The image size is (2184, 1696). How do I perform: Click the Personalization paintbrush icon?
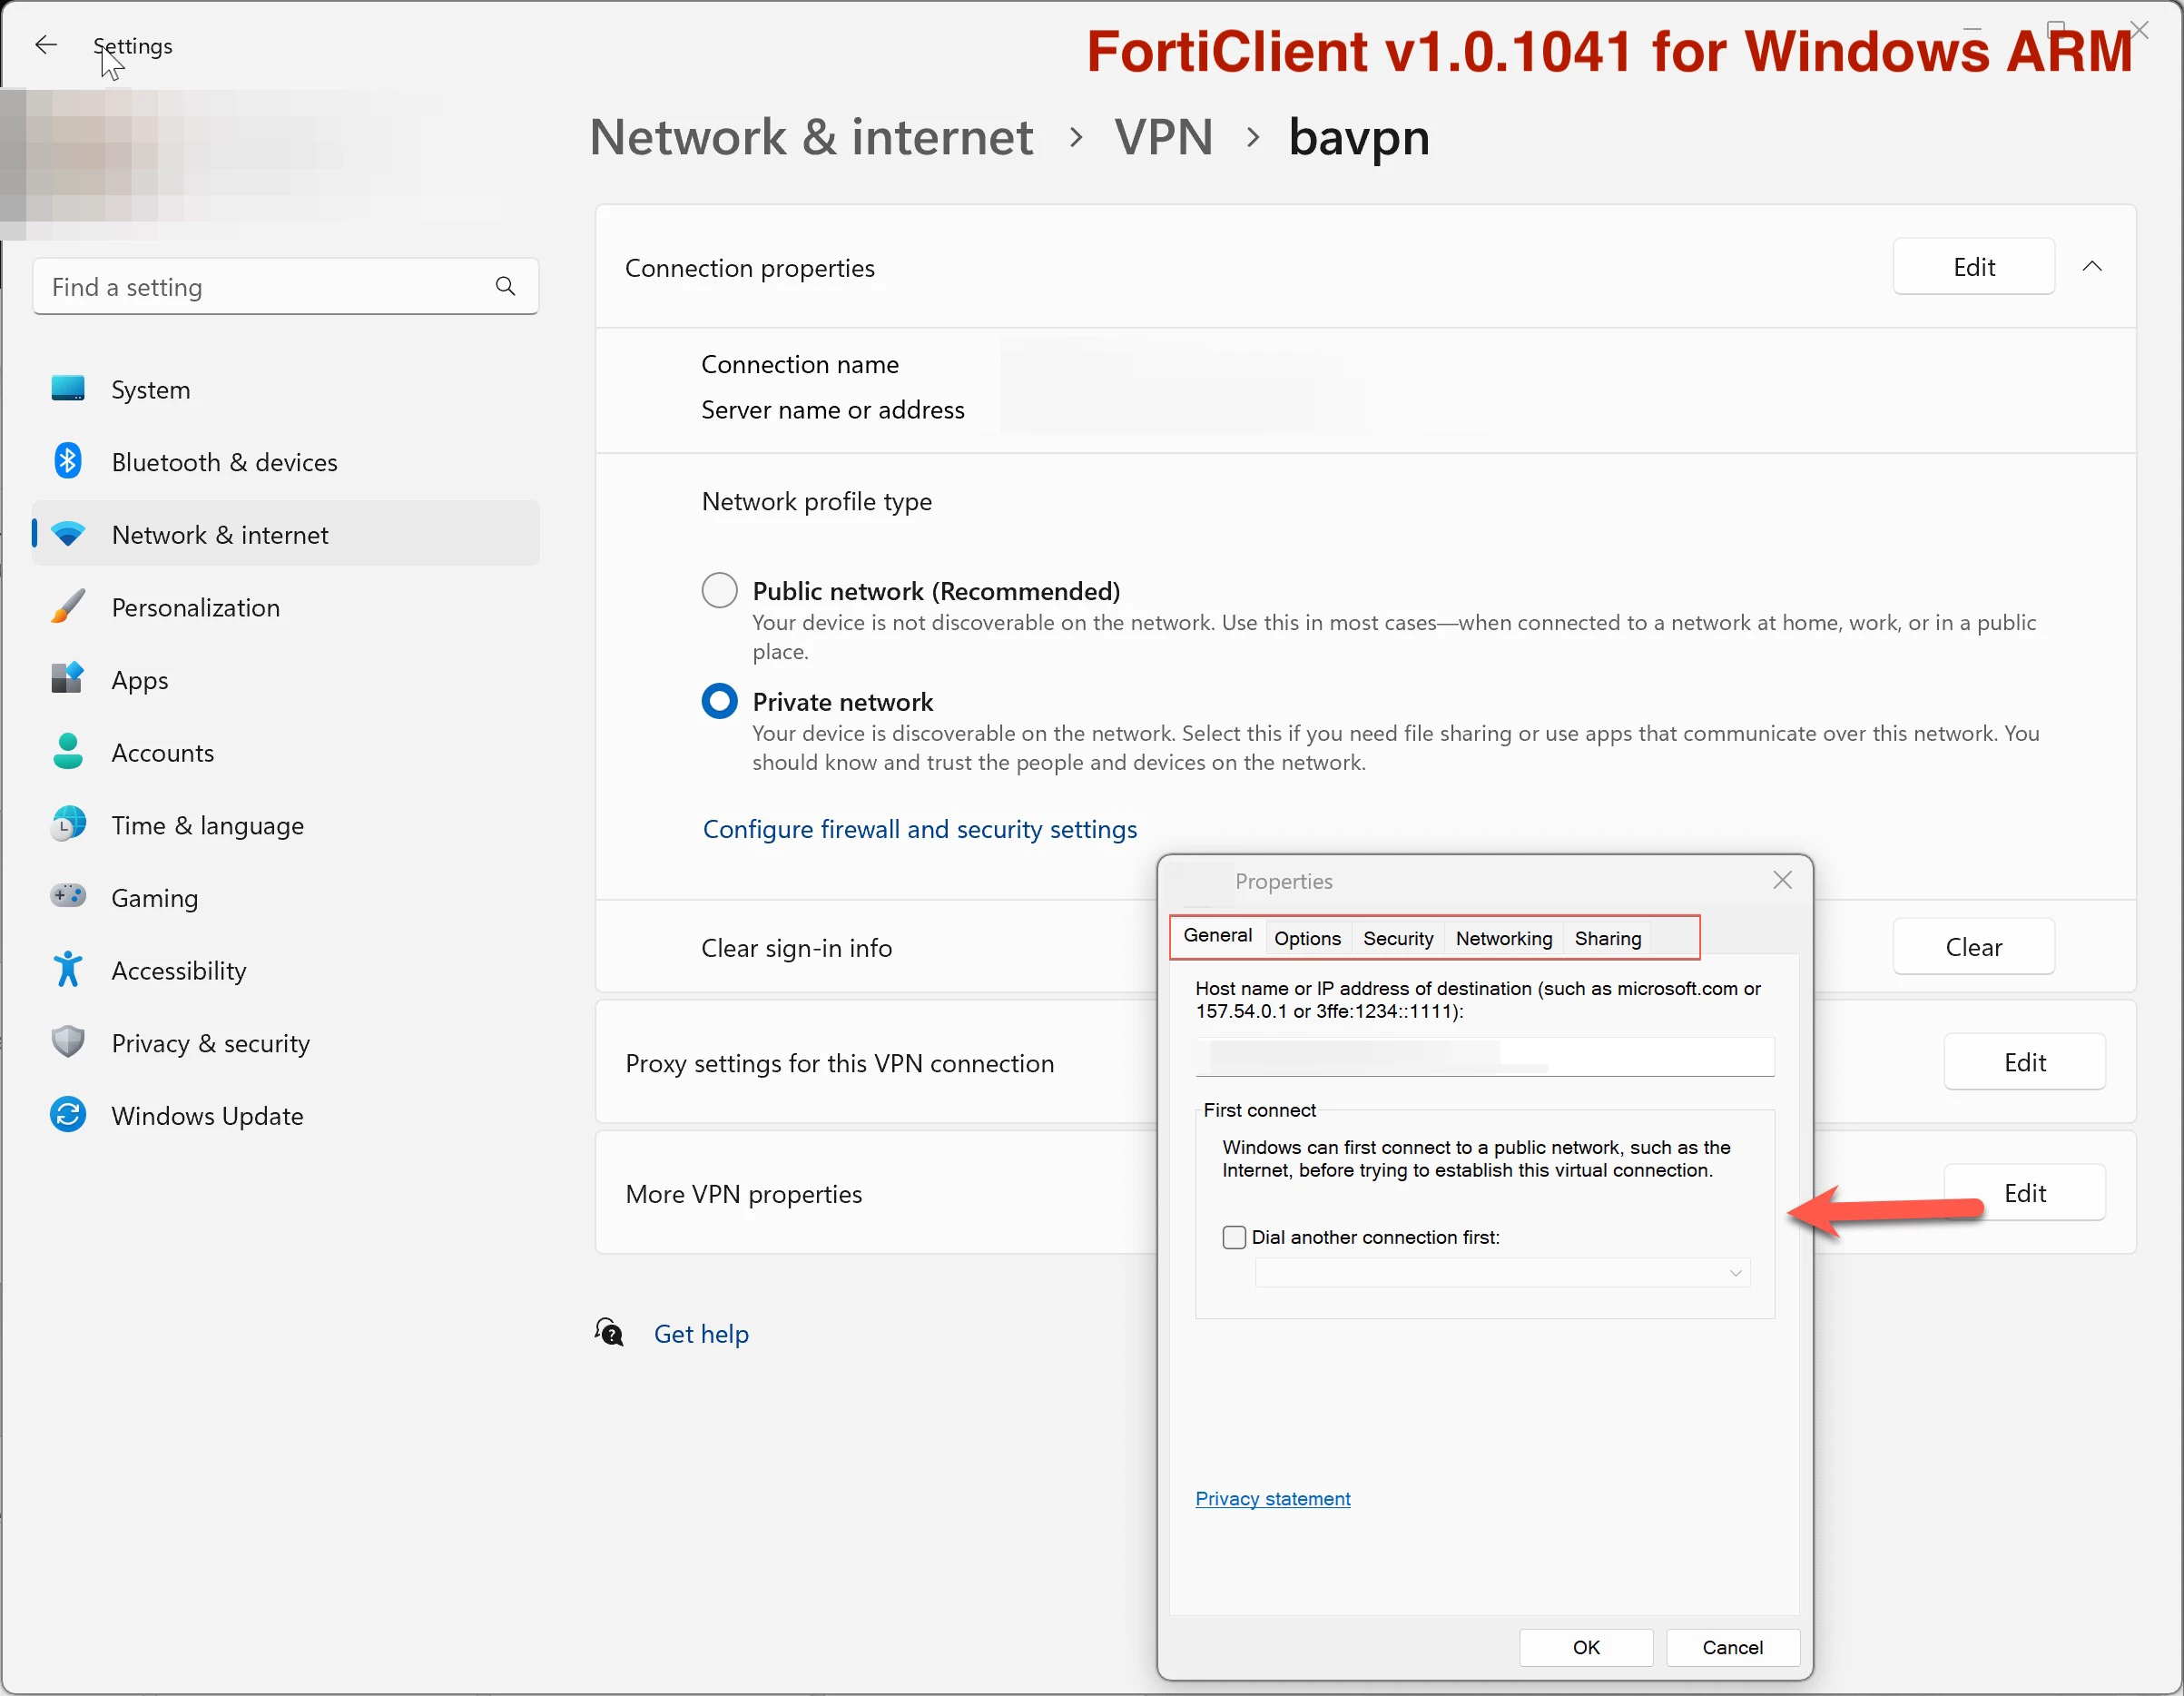click(68, 607)
